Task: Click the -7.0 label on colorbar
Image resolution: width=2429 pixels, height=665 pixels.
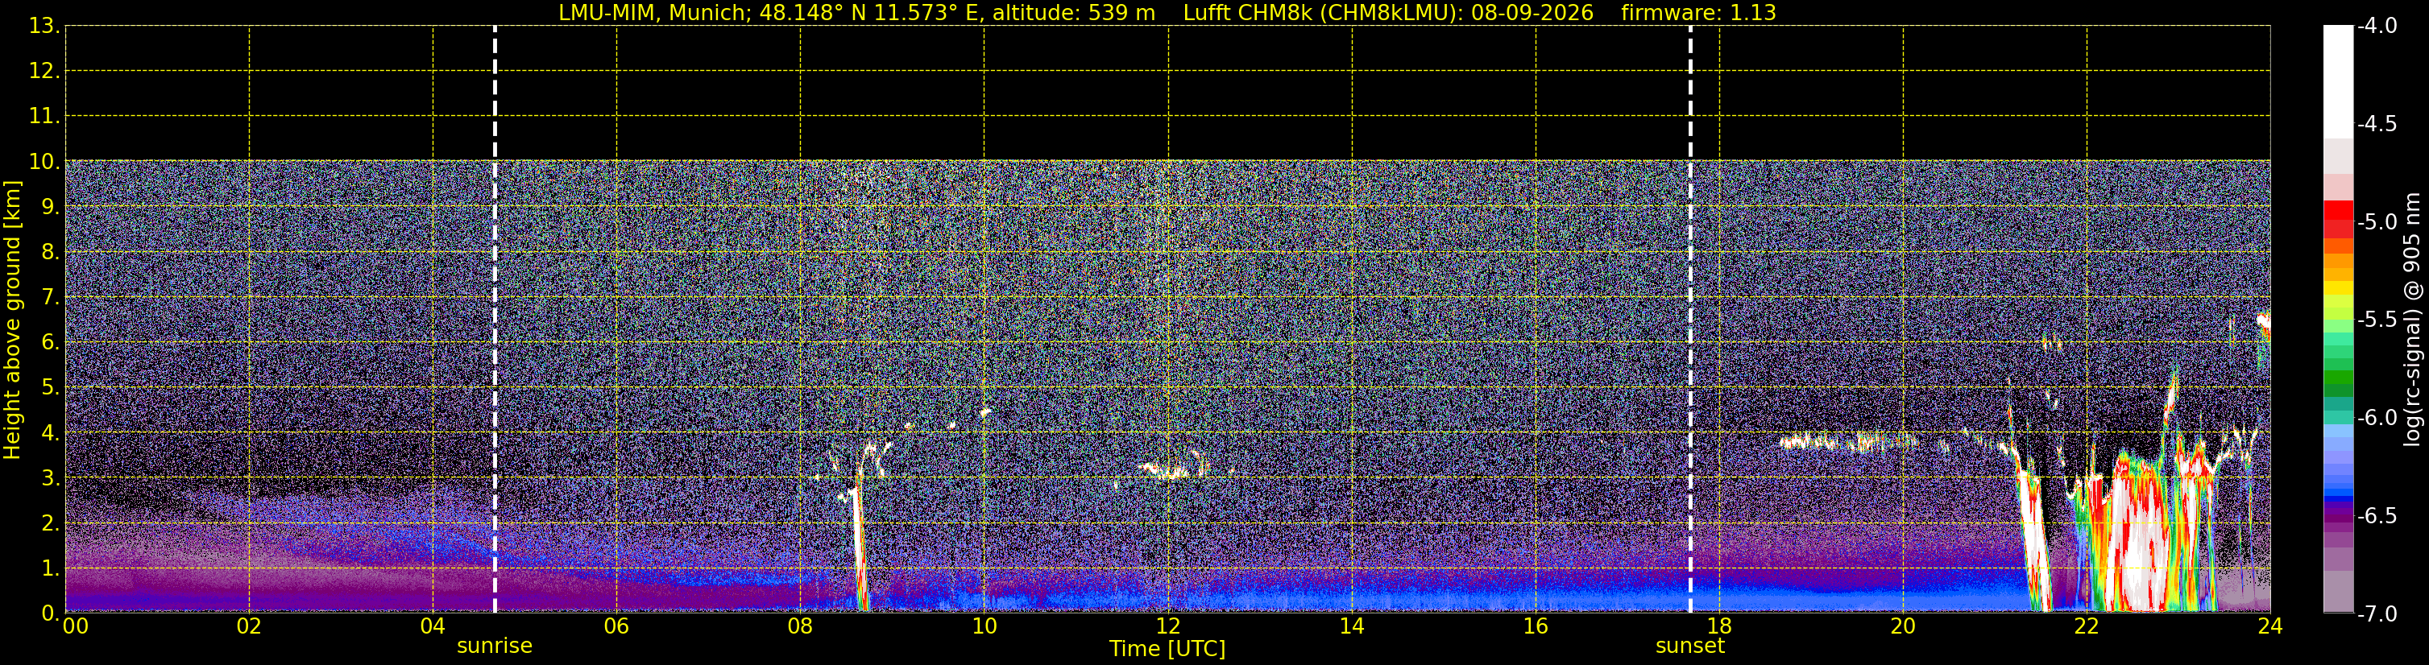Action: click(2376, 614)
